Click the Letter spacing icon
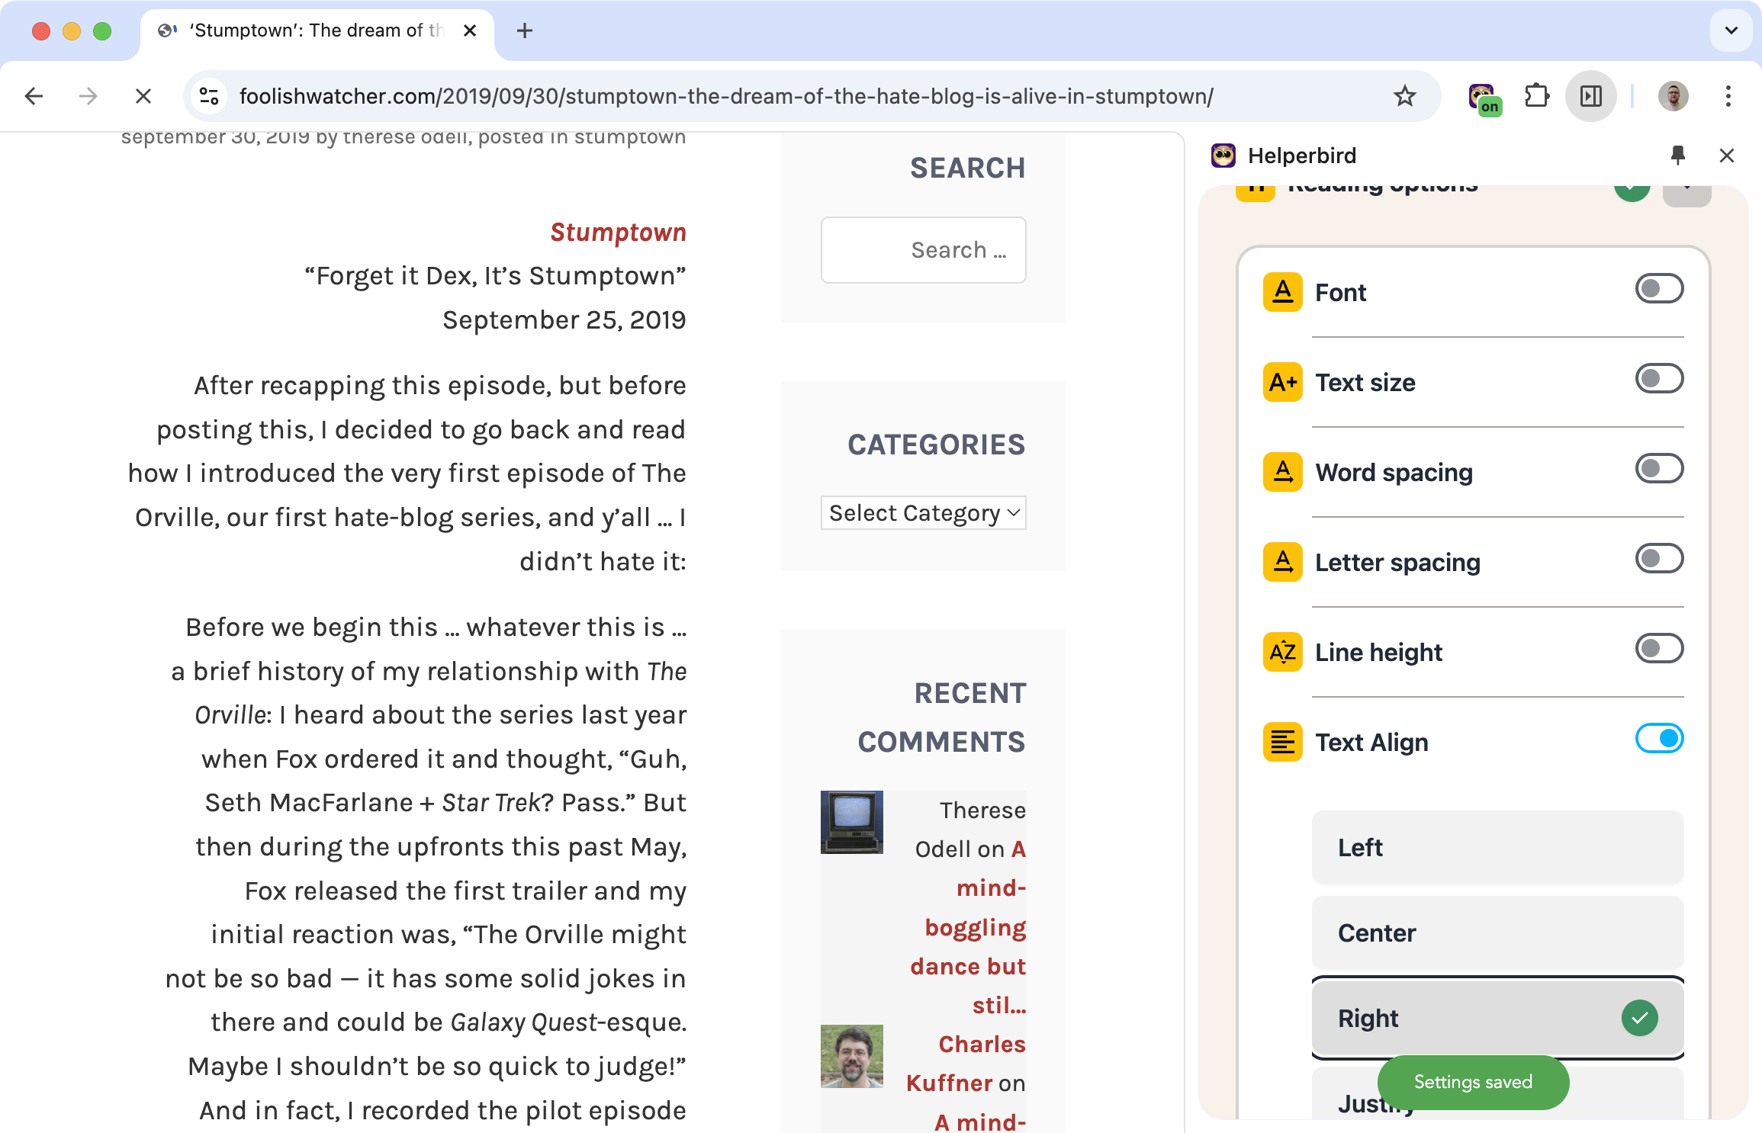The height and width of the screenshot is (1133, 1762). [1282, 562]
